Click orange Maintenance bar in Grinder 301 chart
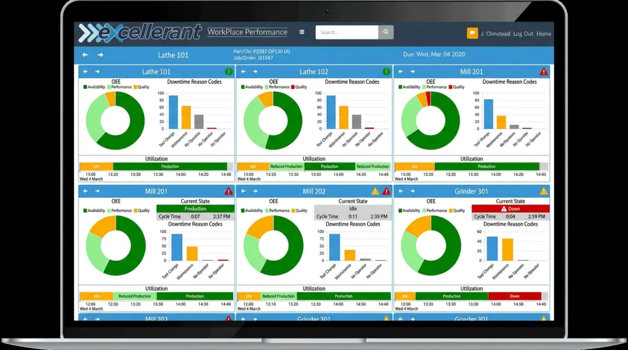 tap(508, 250)
